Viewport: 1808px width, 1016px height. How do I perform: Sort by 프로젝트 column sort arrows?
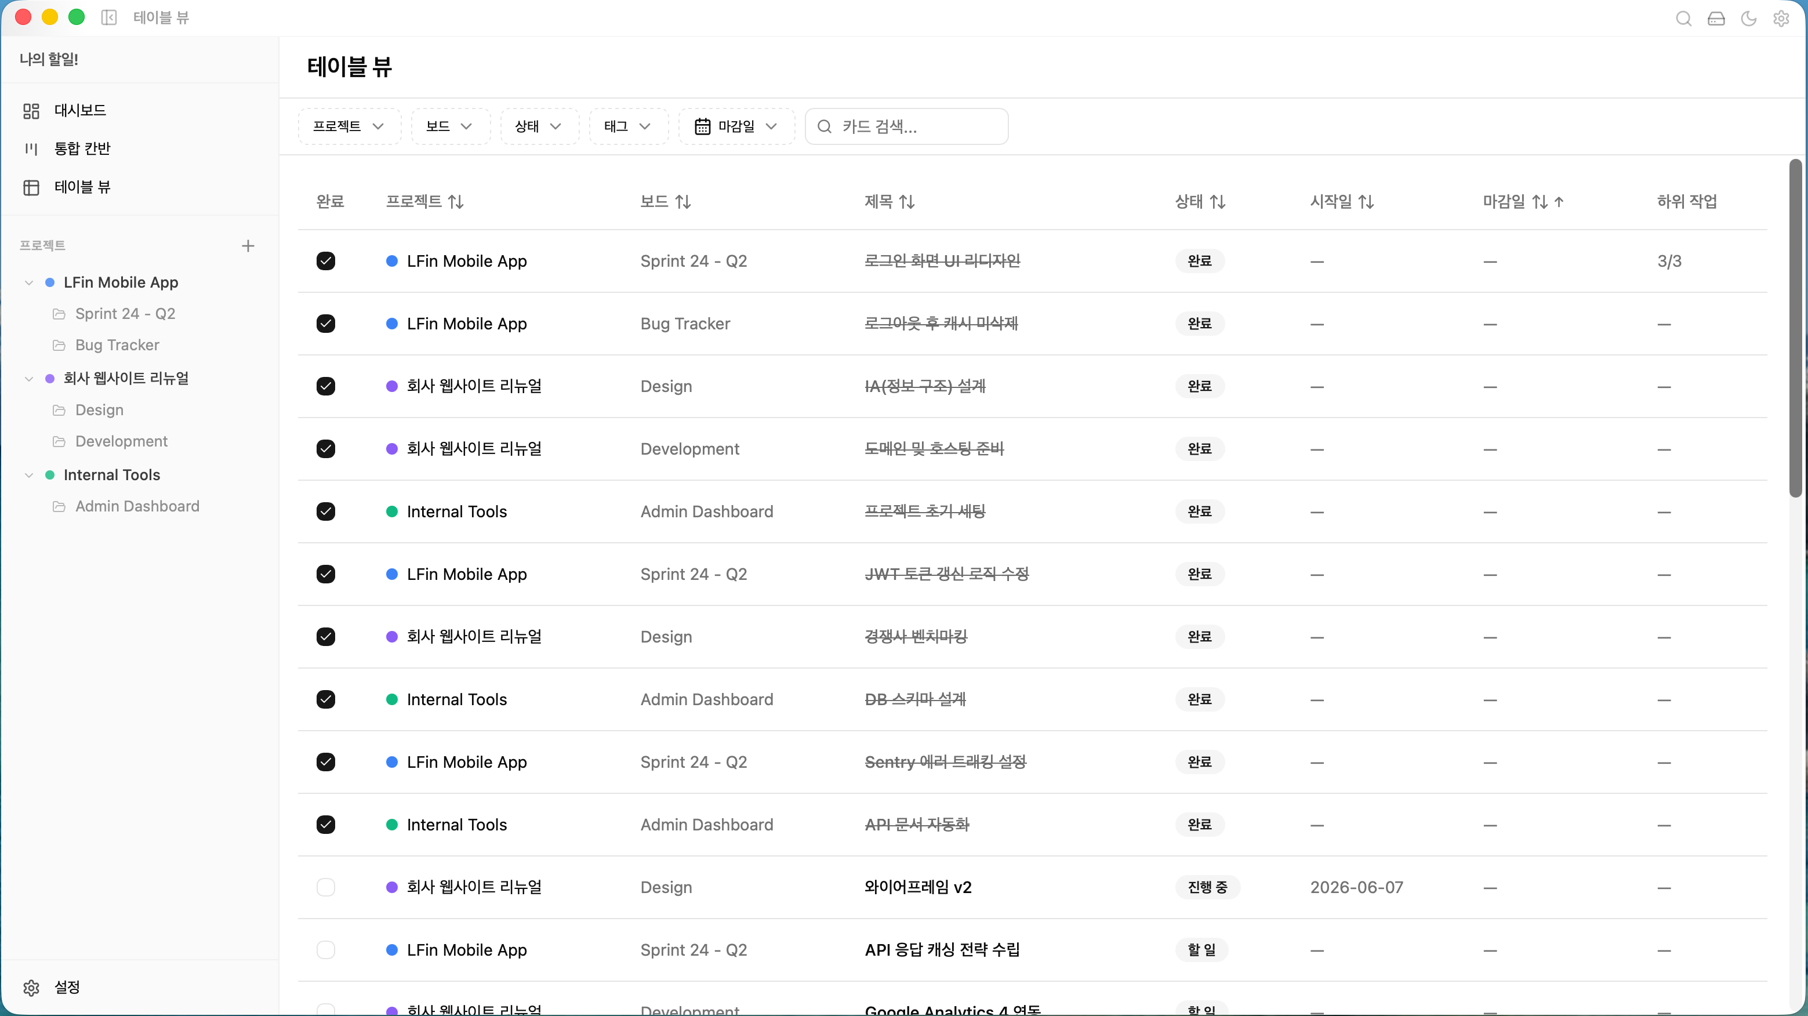pos(456,202)
